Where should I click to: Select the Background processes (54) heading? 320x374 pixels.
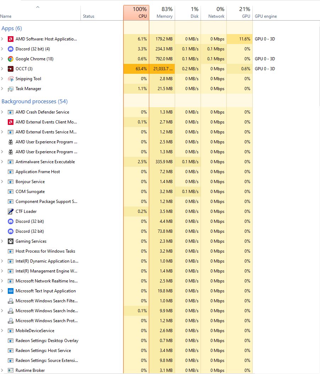[x=34, y=101]
